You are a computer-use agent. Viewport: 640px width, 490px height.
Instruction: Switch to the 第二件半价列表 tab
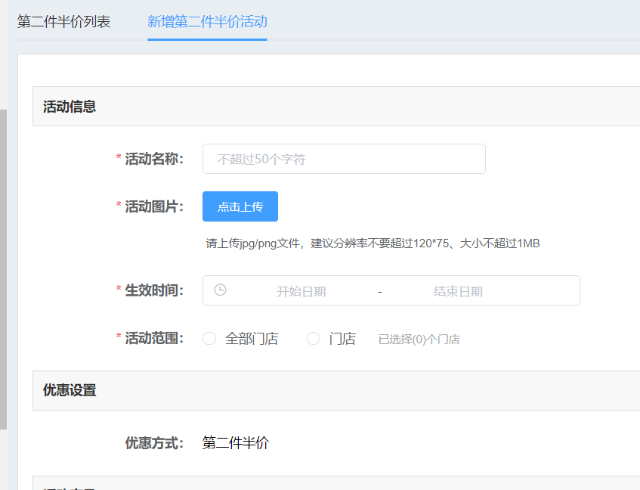[x=64, y=22]
